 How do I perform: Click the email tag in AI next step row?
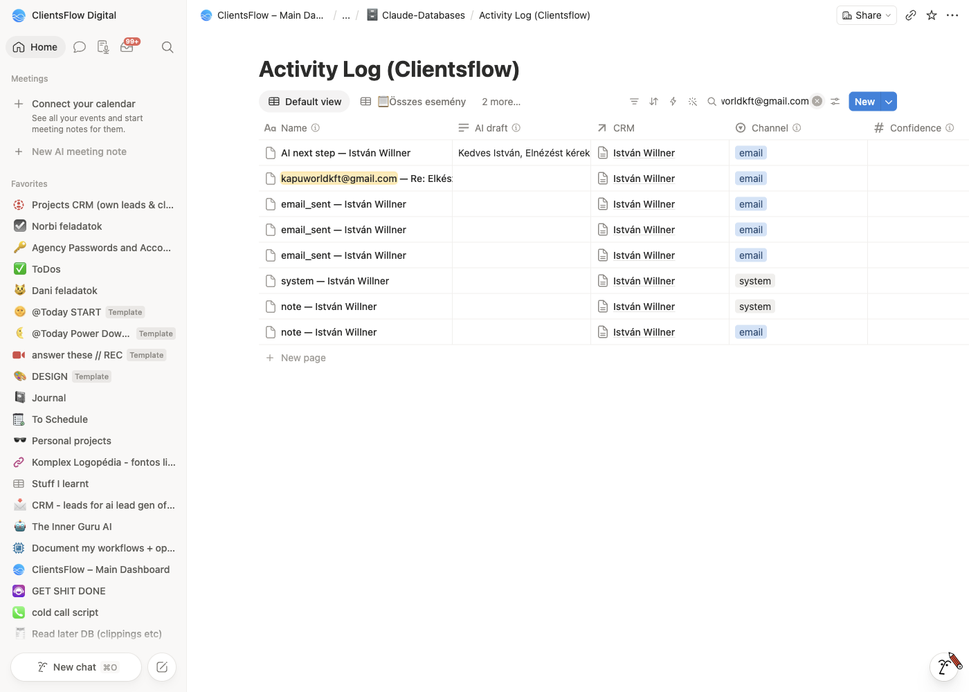pyautogui.click(x=751, y=153)
